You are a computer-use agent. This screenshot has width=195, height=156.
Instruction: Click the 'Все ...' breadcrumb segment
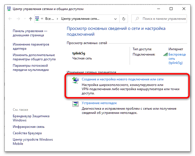coord(50,19)
